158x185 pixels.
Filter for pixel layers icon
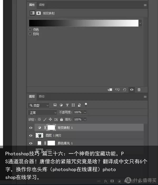(55, 105)
